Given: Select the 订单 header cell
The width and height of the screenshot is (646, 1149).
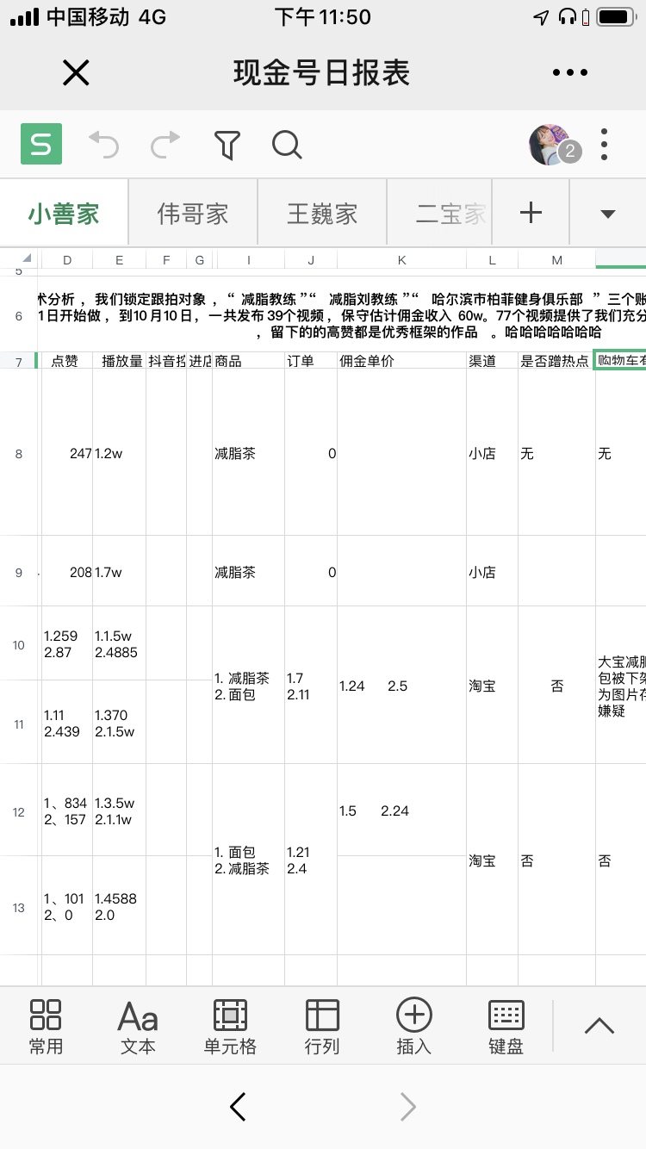Looking at the screenshot, I should pos(311,361).
